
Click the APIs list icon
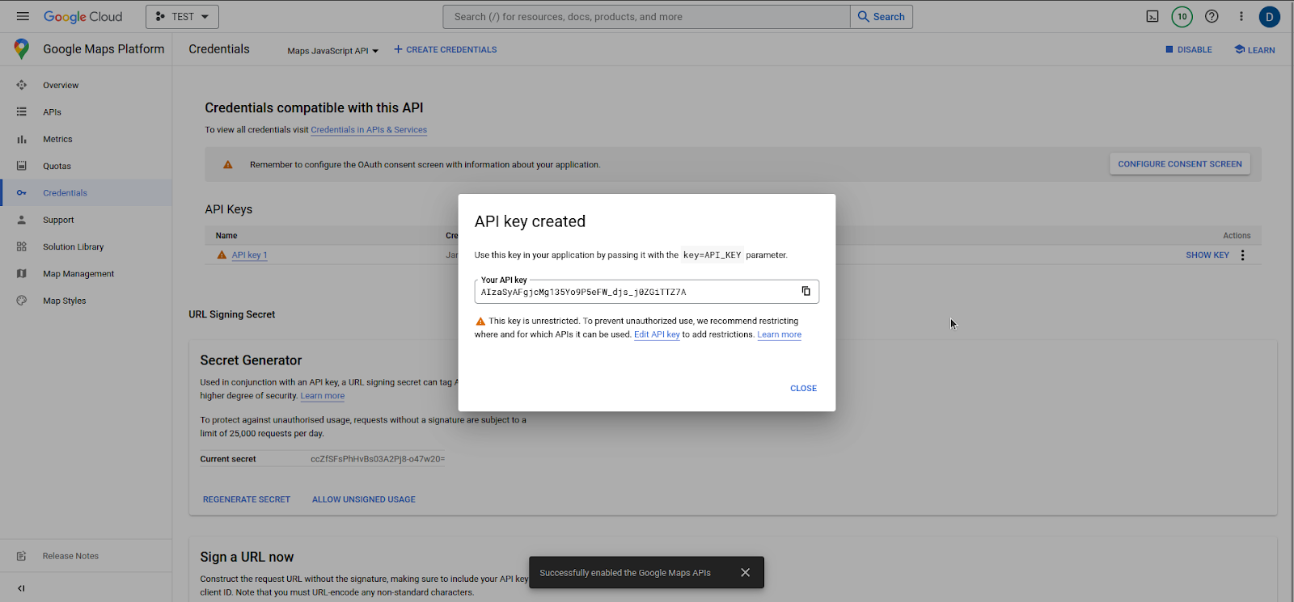[22, 112]
